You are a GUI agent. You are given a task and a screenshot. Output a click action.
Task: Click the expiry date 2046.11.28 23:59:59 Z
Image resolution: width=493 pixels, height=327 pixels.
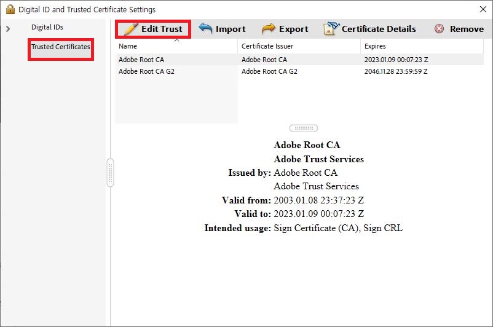coord(396,71)
